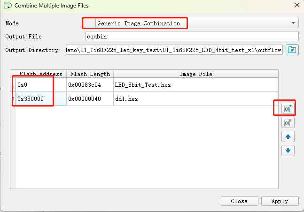Edit the 0x380000 flash address cell
304x212 pixels.
point(40,99)
